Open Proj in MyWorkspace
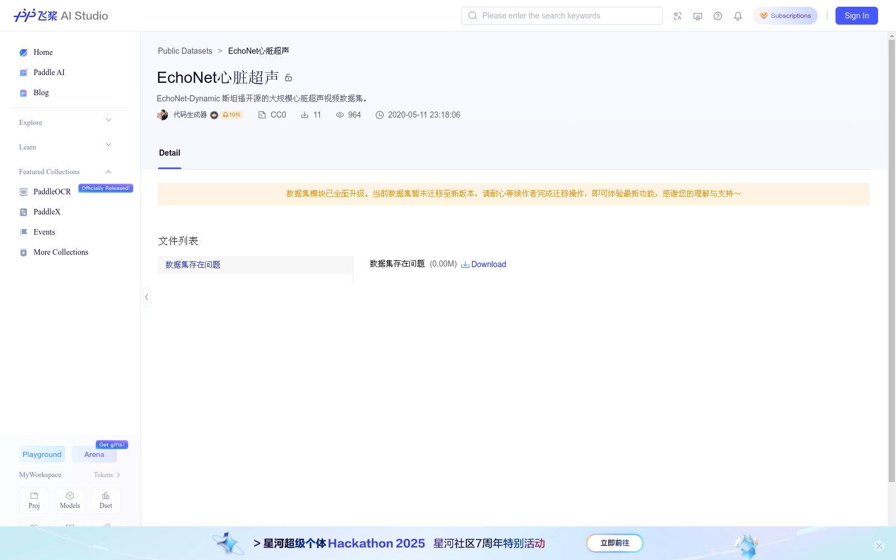 (x=34, y=500)
